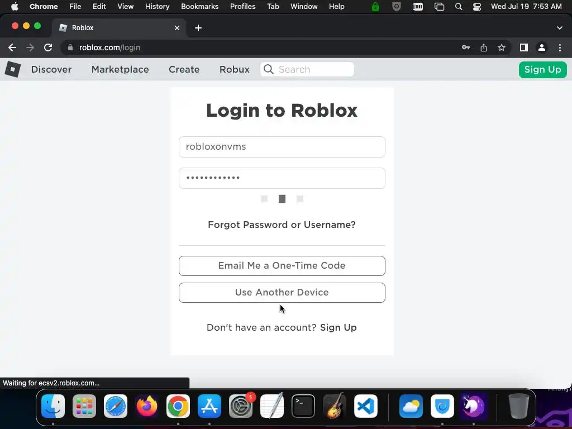
Task: Open the Bookmarks menu
Action: point(199,7)
